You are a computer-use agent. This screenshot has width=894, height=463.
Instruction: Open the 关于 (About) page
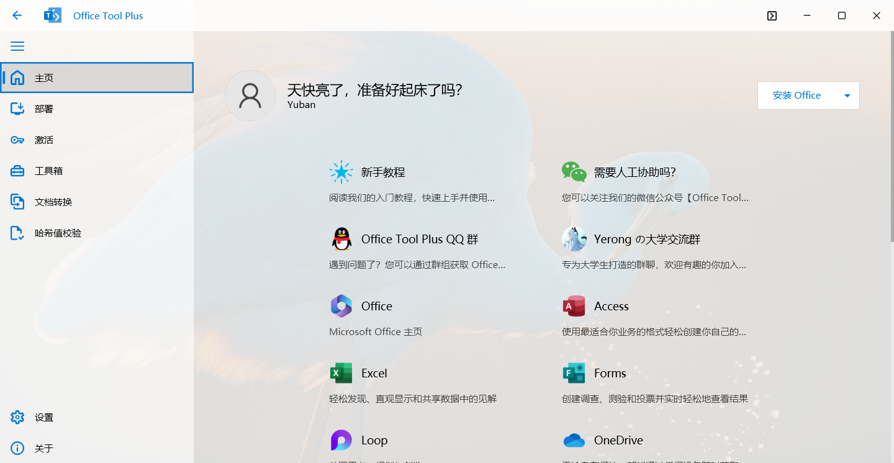coord(43,447)
